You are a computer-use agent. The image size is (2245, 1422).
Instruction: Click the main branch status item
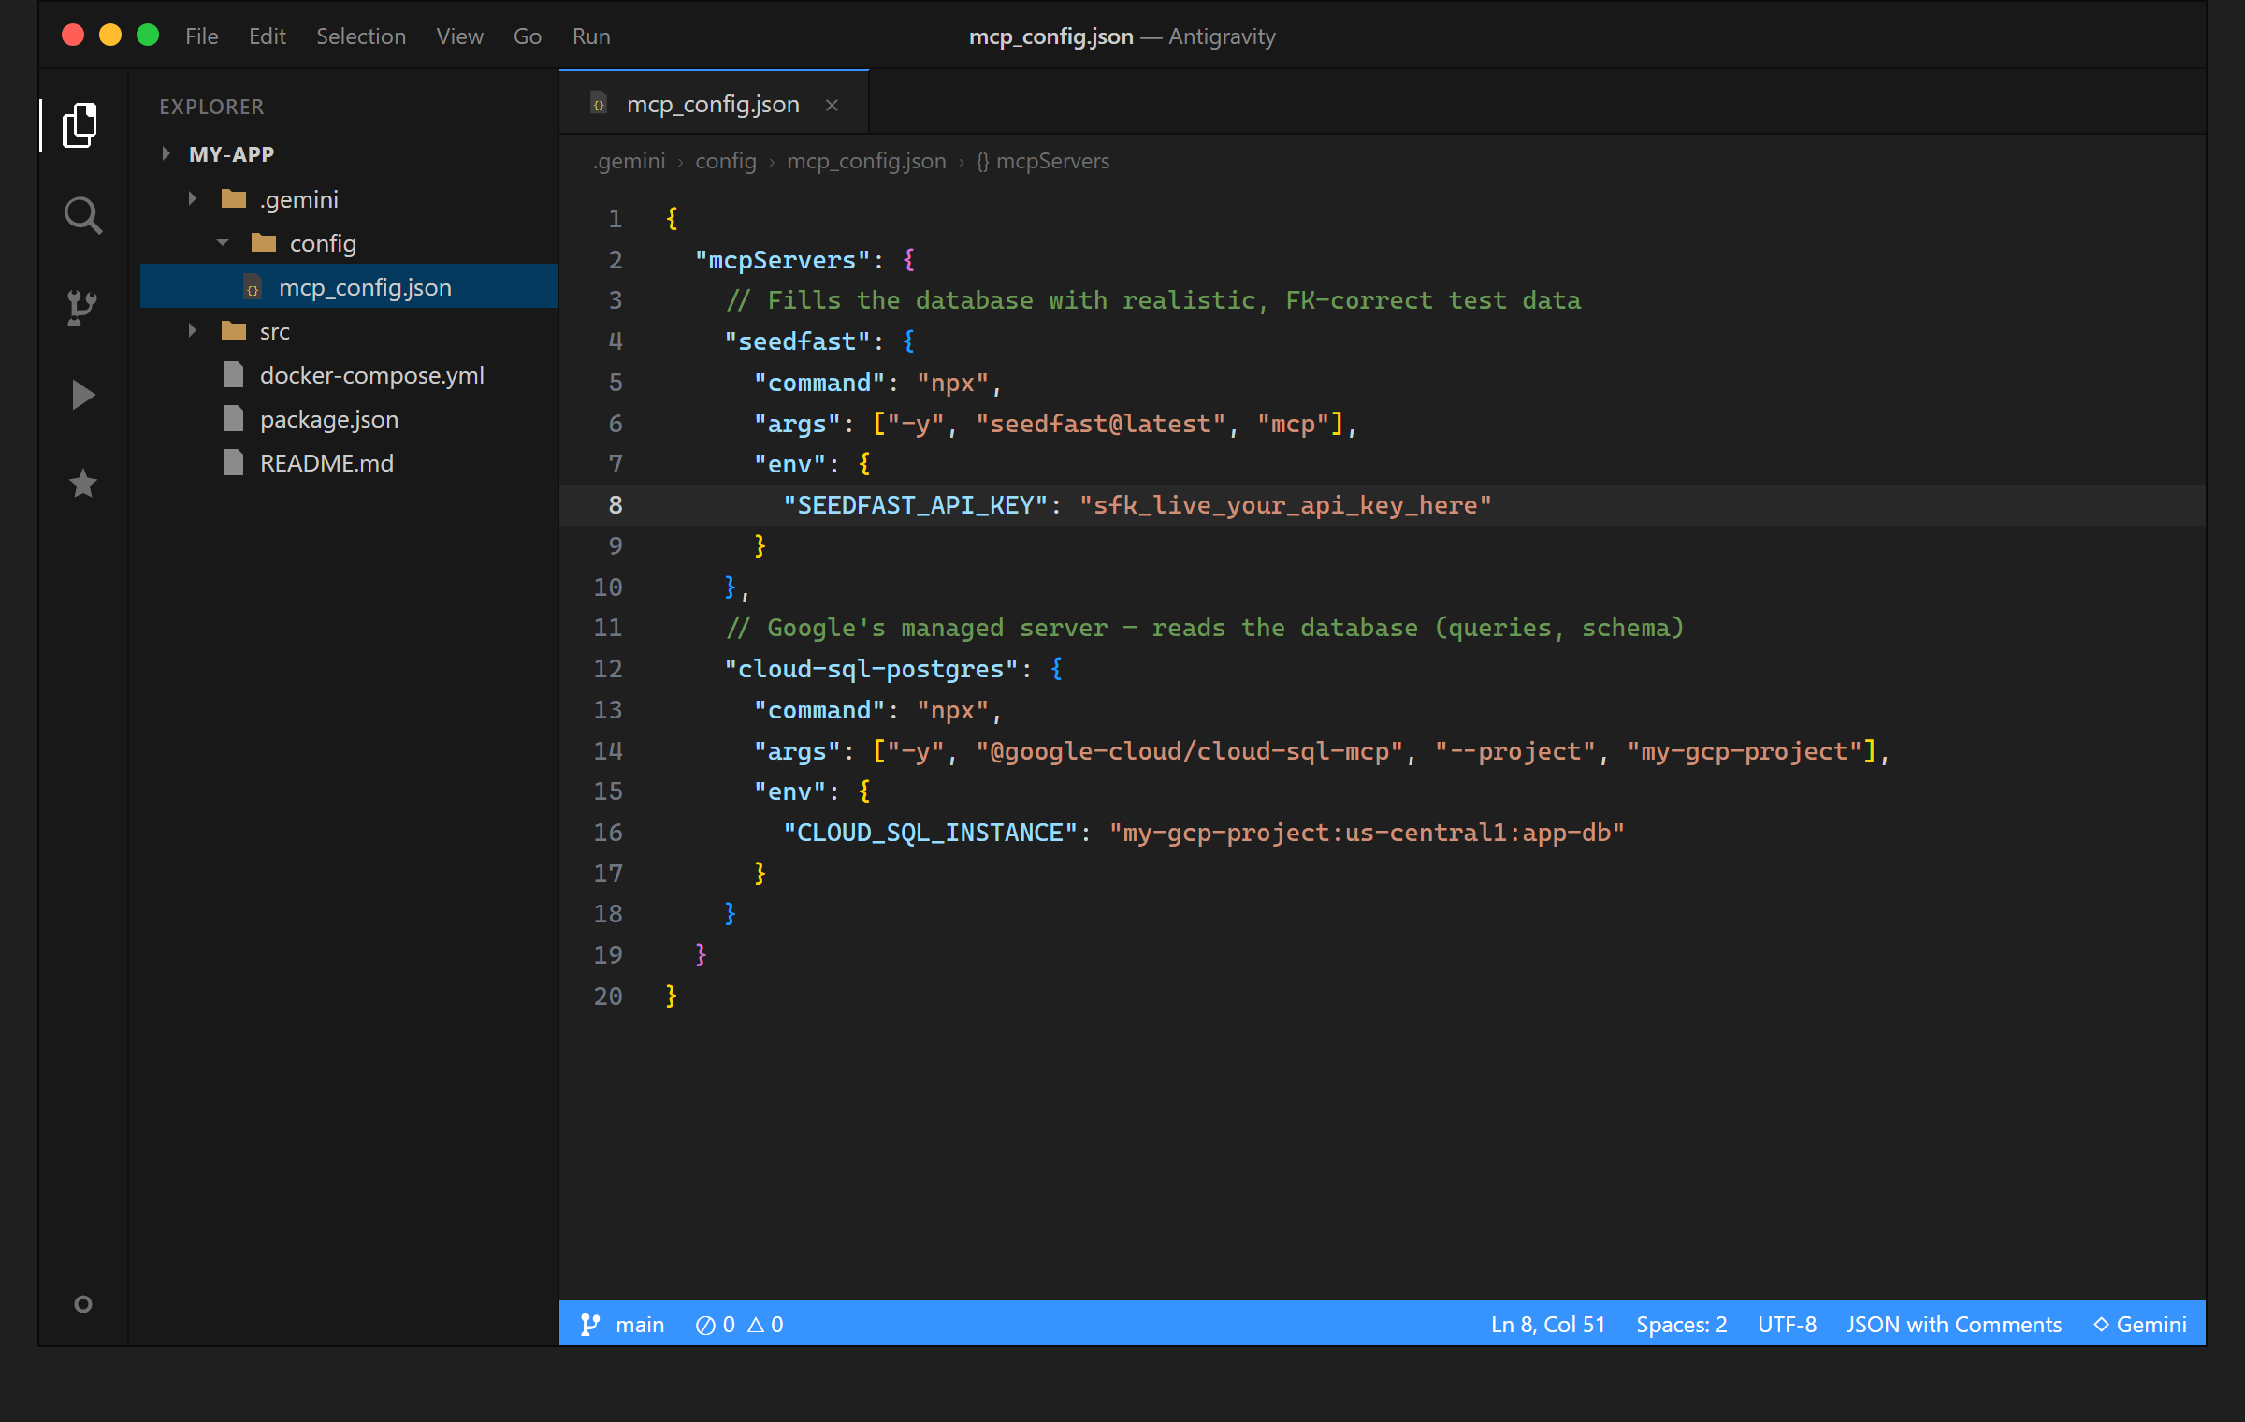click(622, 1324)
